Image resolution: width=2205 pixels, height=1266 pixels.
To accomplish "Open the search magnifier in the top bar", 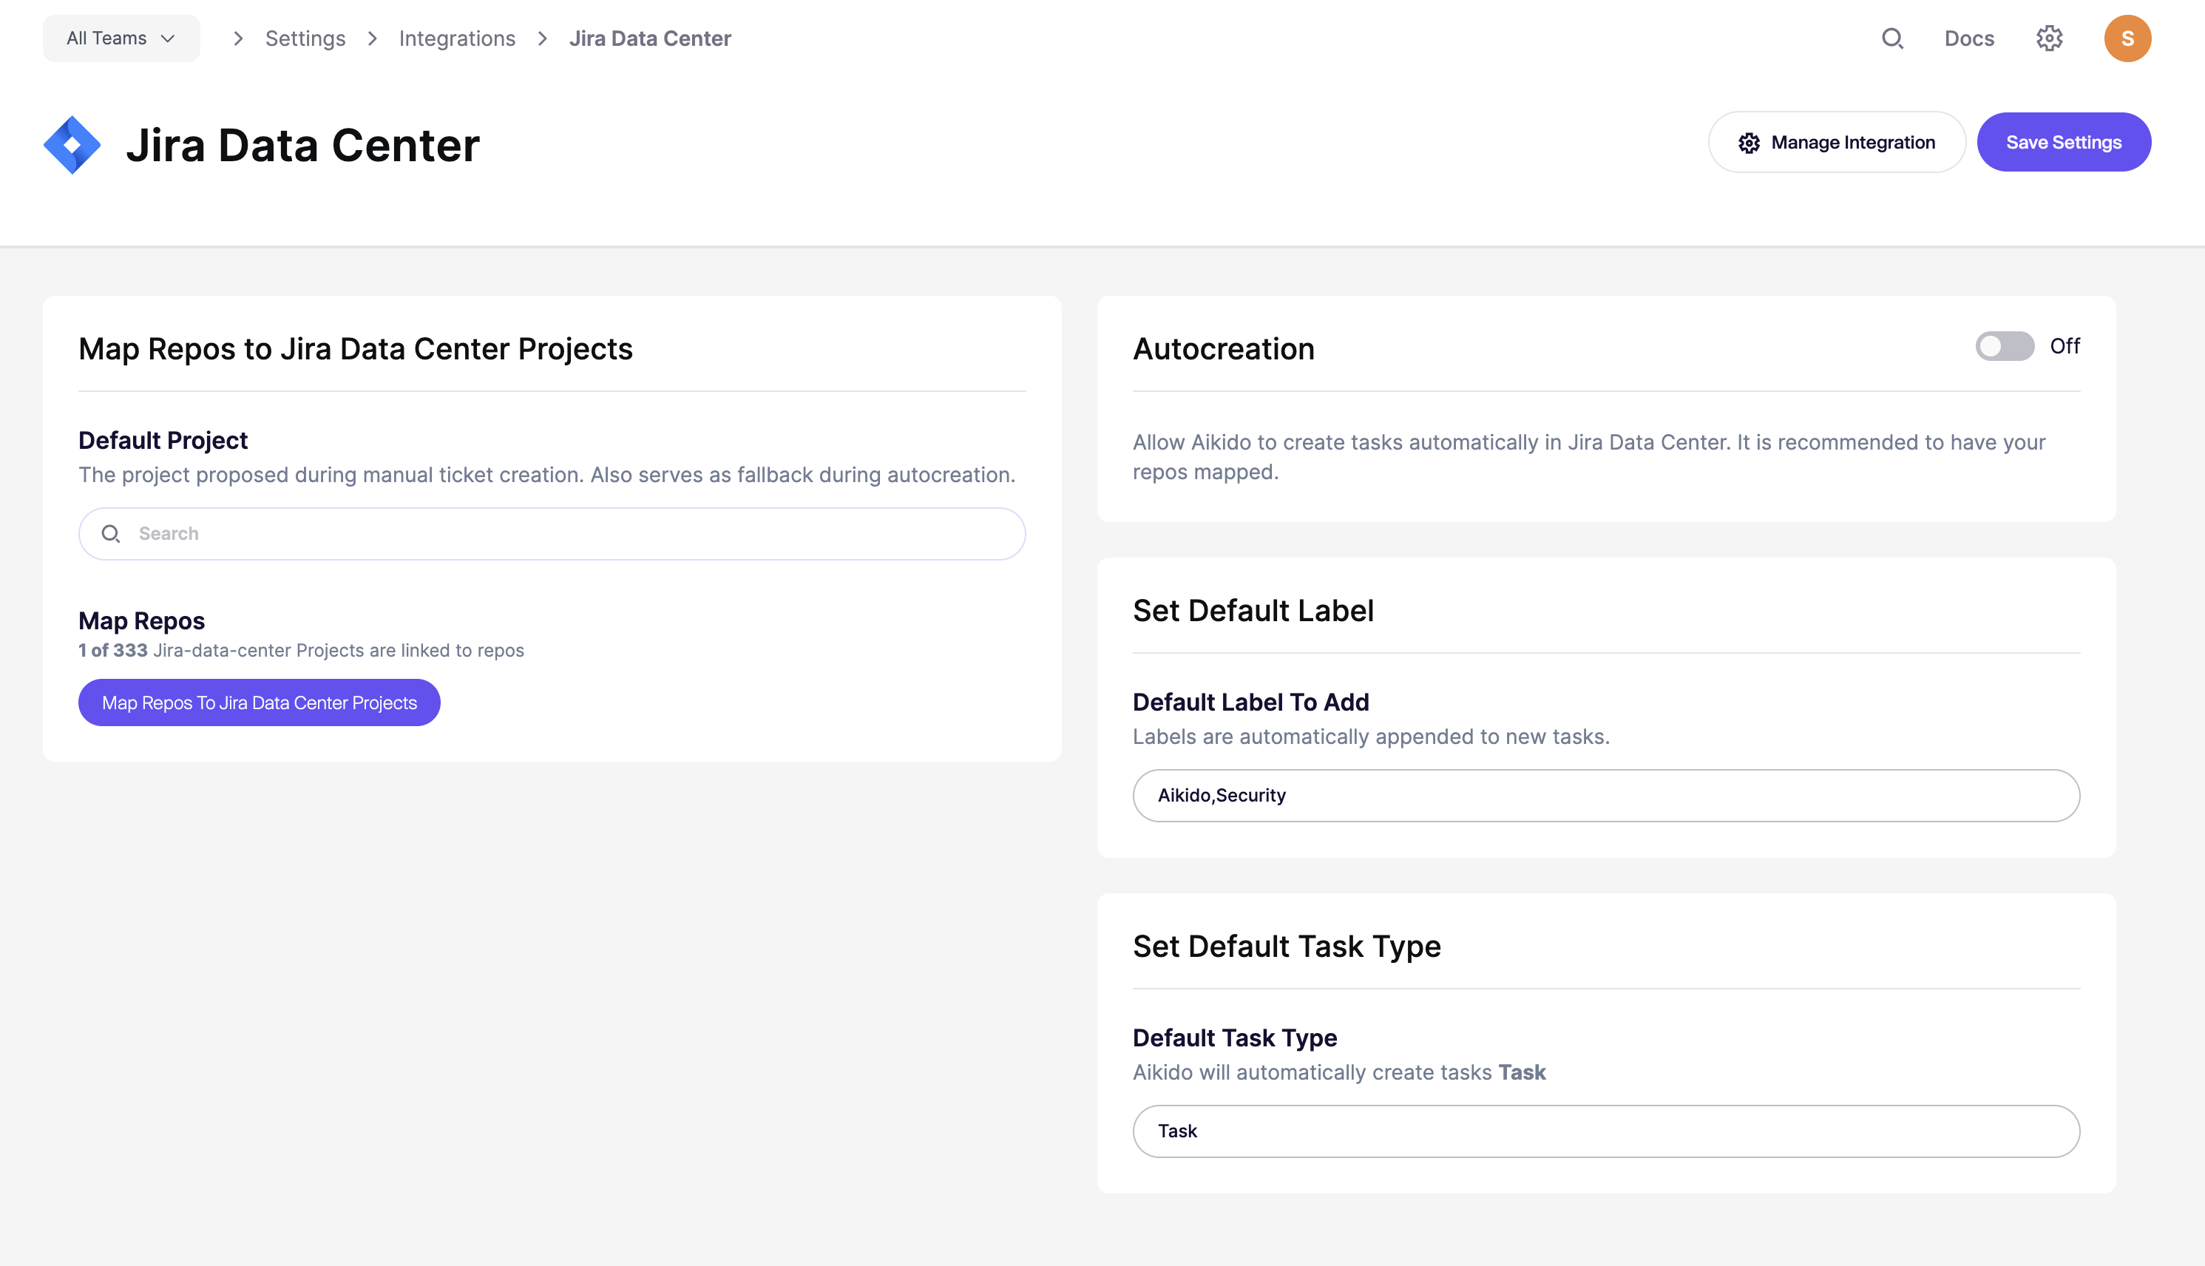I will 1892,38.
